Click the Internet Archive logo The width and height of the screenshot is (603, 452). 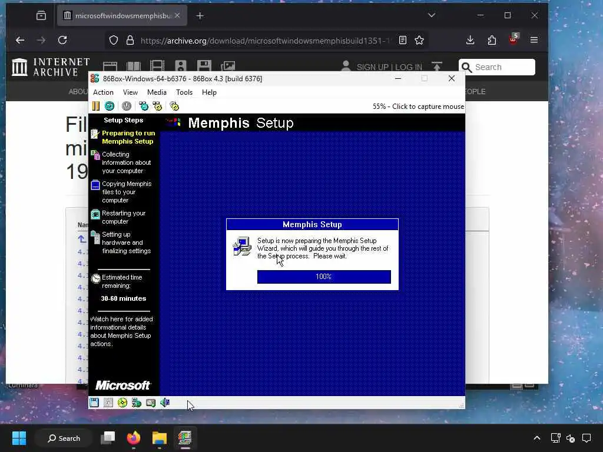tap(51, 67)
